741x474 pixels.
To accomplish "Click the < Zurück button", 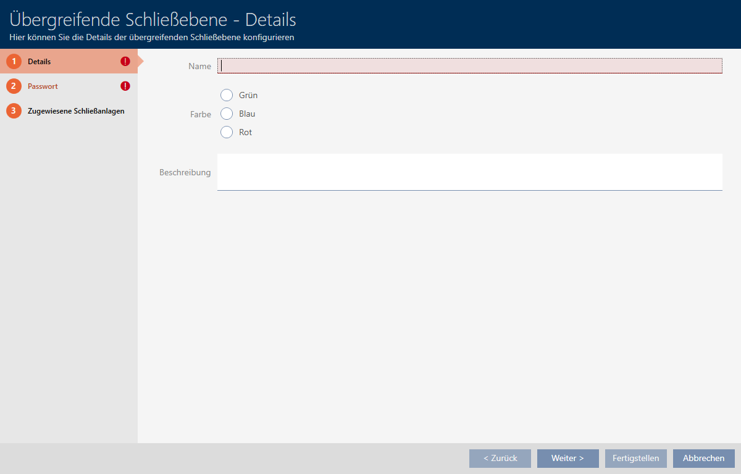I will [x=500, y=459].
